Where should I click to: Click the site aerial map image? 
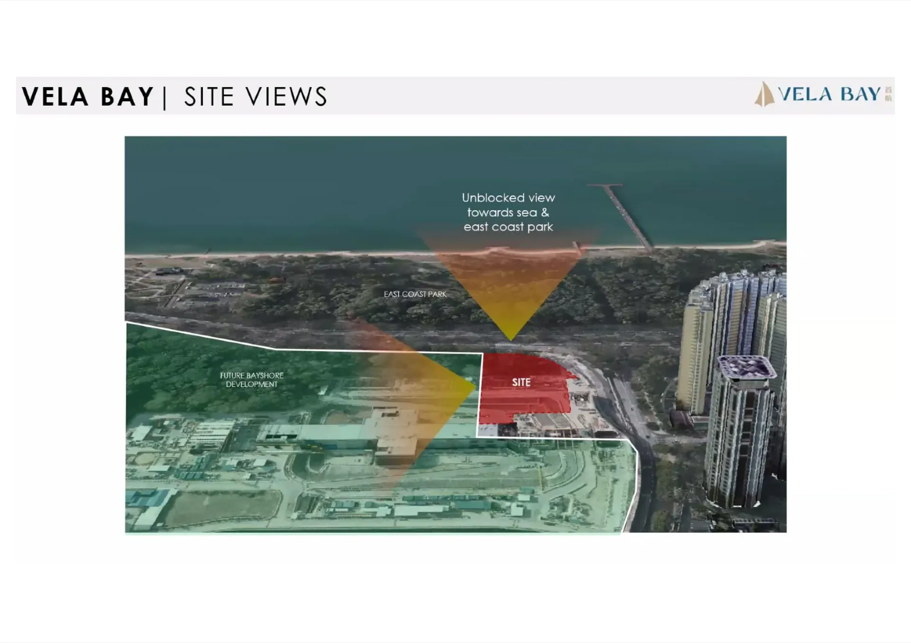[455, 335]
